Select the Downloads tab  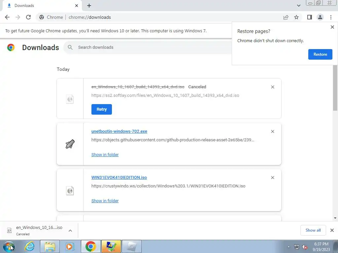[42, 6]
